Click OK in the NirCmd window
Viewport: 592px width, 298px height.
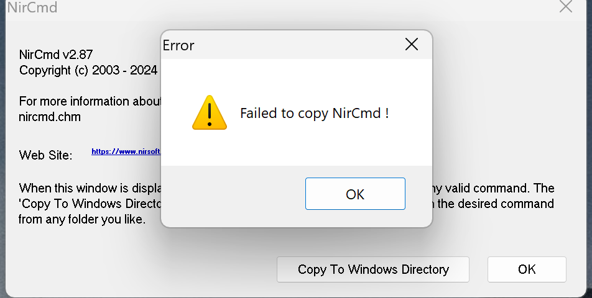pyautogui.click(x=527, y=269)
